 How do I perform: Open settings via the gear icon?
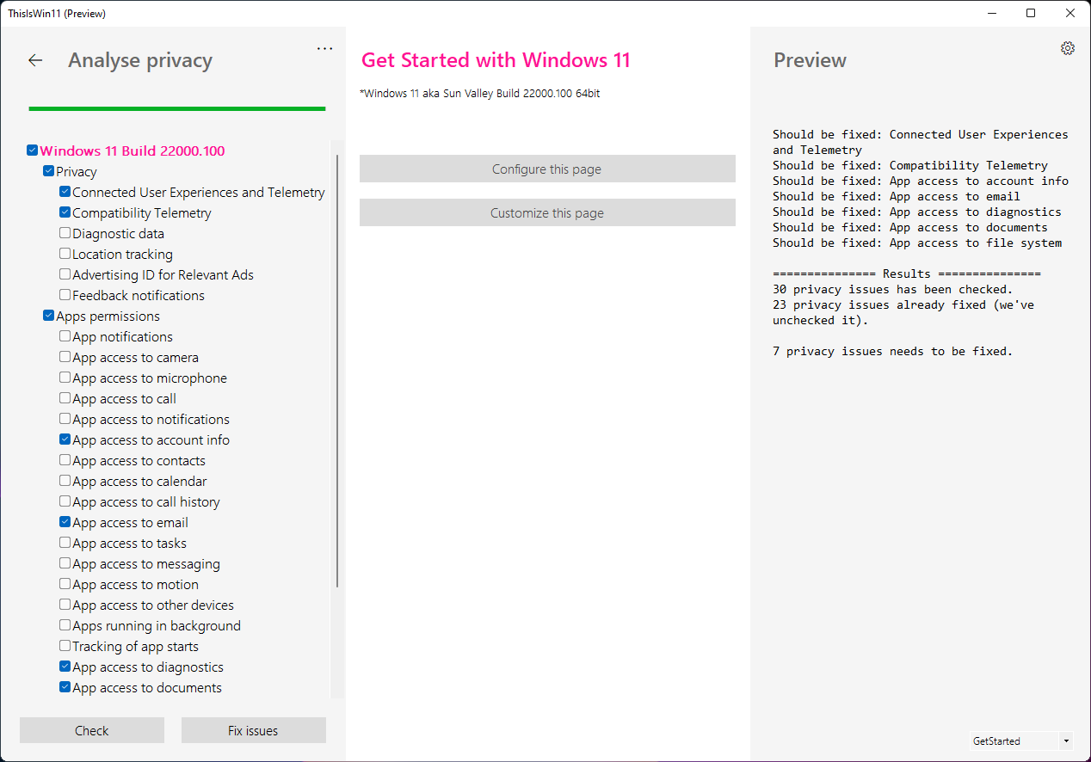(x=1068, y=48)
